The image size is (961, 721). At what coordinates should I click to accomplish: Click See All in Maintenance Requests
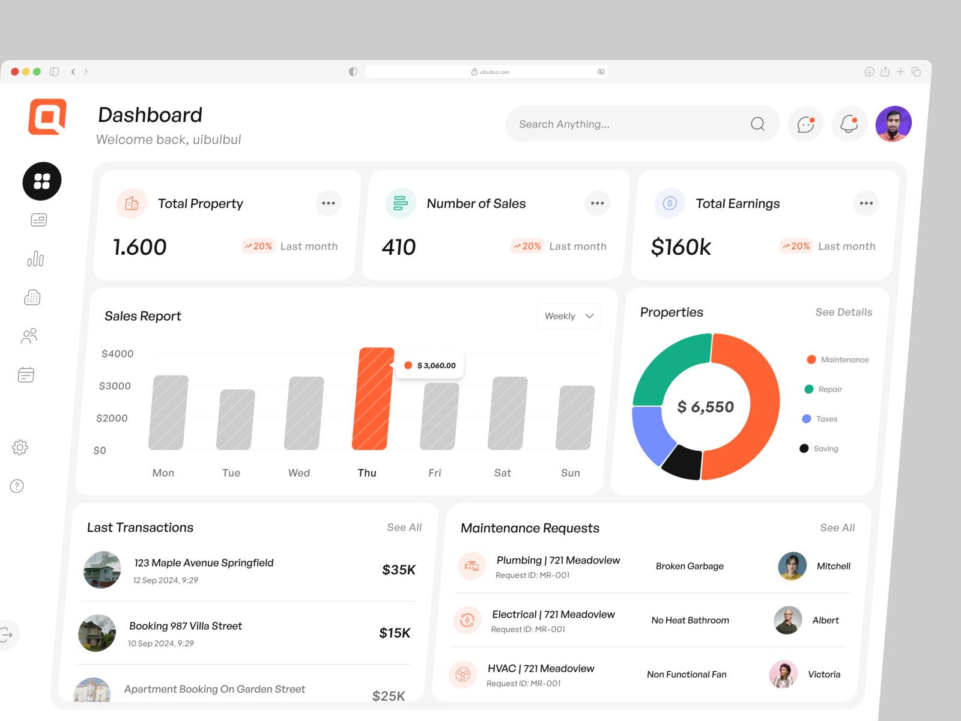pos(837,528)
